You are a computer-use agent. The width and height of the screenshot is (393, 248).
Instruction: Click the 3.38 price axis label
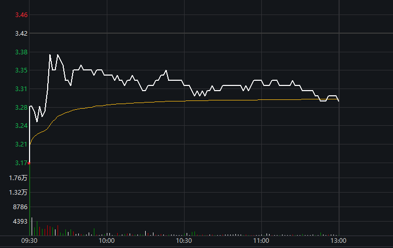(21, 52)
